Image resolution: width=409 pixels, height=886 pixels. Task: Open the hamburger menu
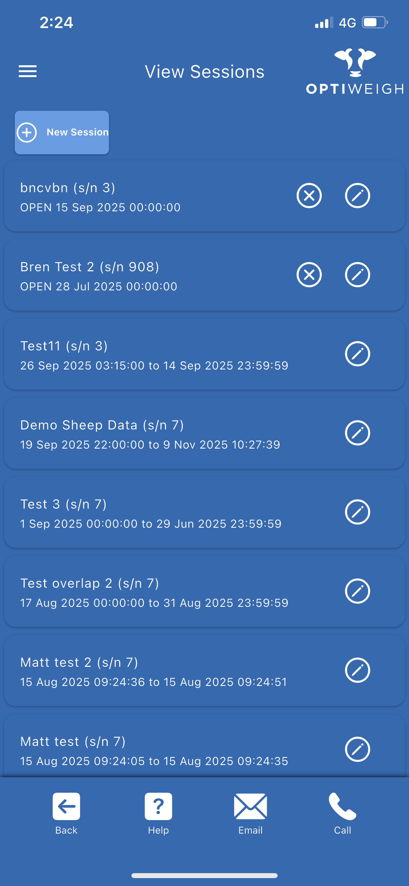(x=27, y=71)
